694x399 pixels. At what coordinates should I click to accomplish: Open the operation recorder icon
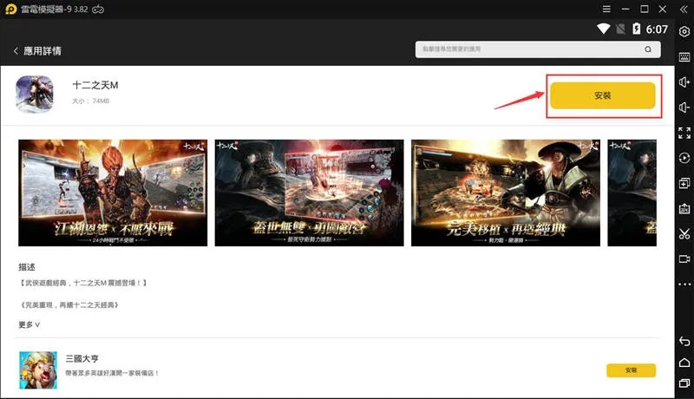pos(684,158)
